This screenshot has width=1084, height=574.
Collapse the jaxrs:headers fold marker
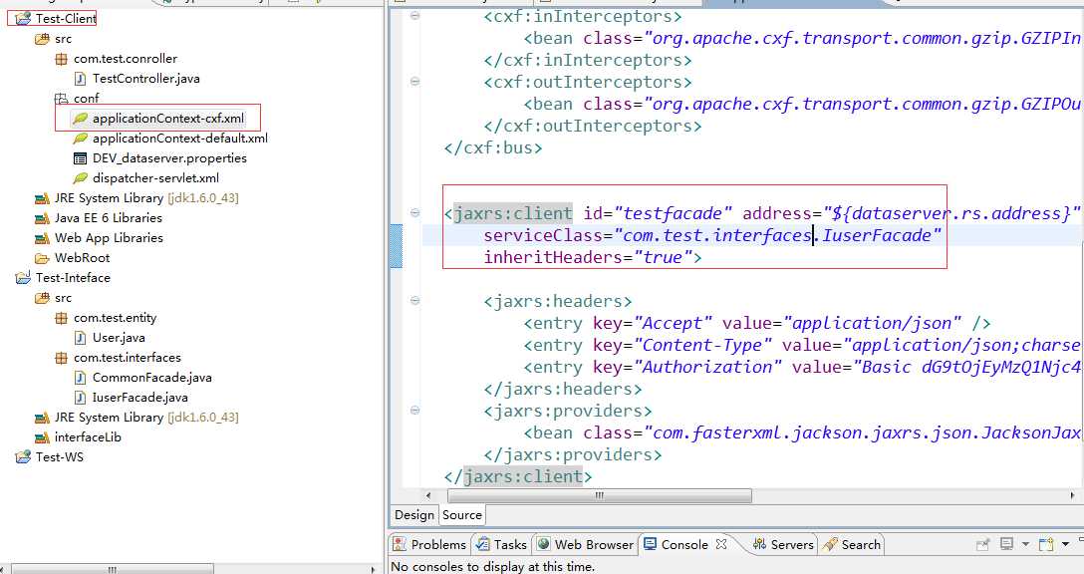tap(414, 301)
